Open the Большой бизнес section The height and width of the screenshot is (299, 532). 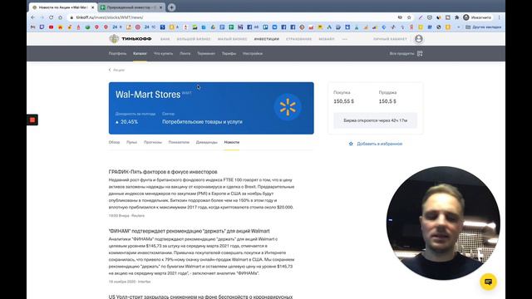coord(194,39)
